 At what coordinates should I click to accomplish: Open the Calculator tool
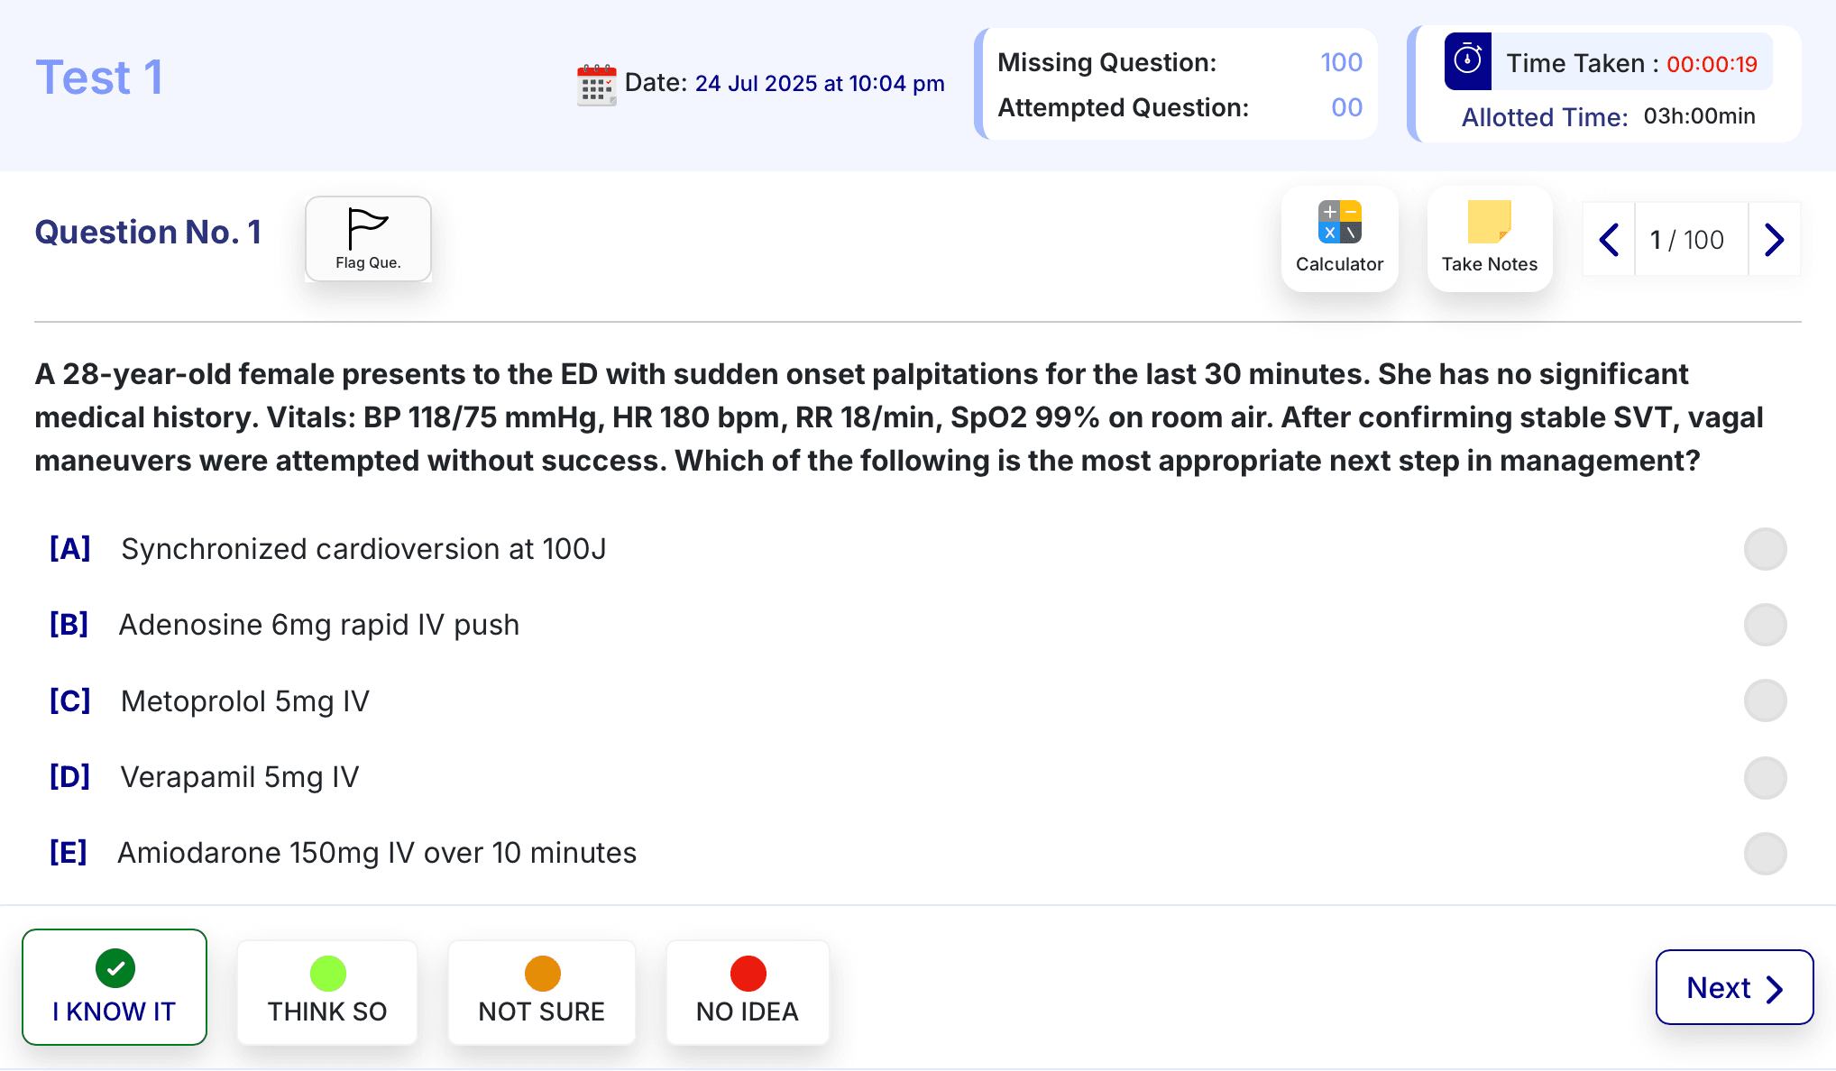pyautogui.click(x=1339, y=238)
